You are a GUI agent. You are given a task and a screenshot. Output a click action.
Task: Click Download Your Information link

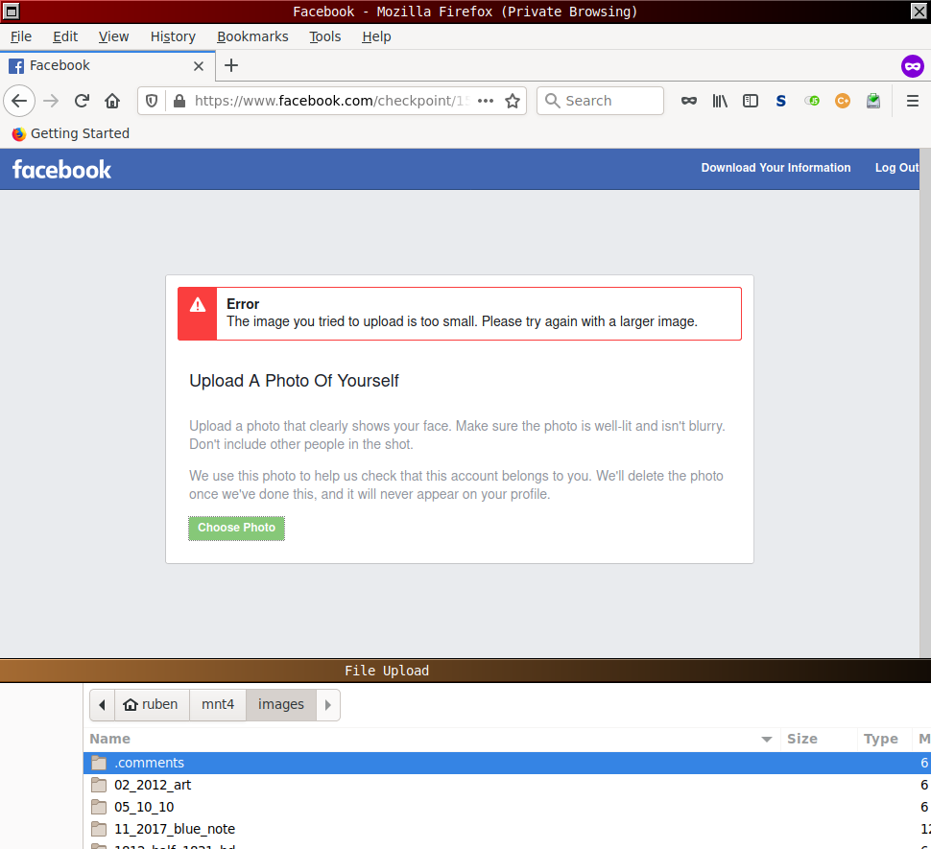776,168
